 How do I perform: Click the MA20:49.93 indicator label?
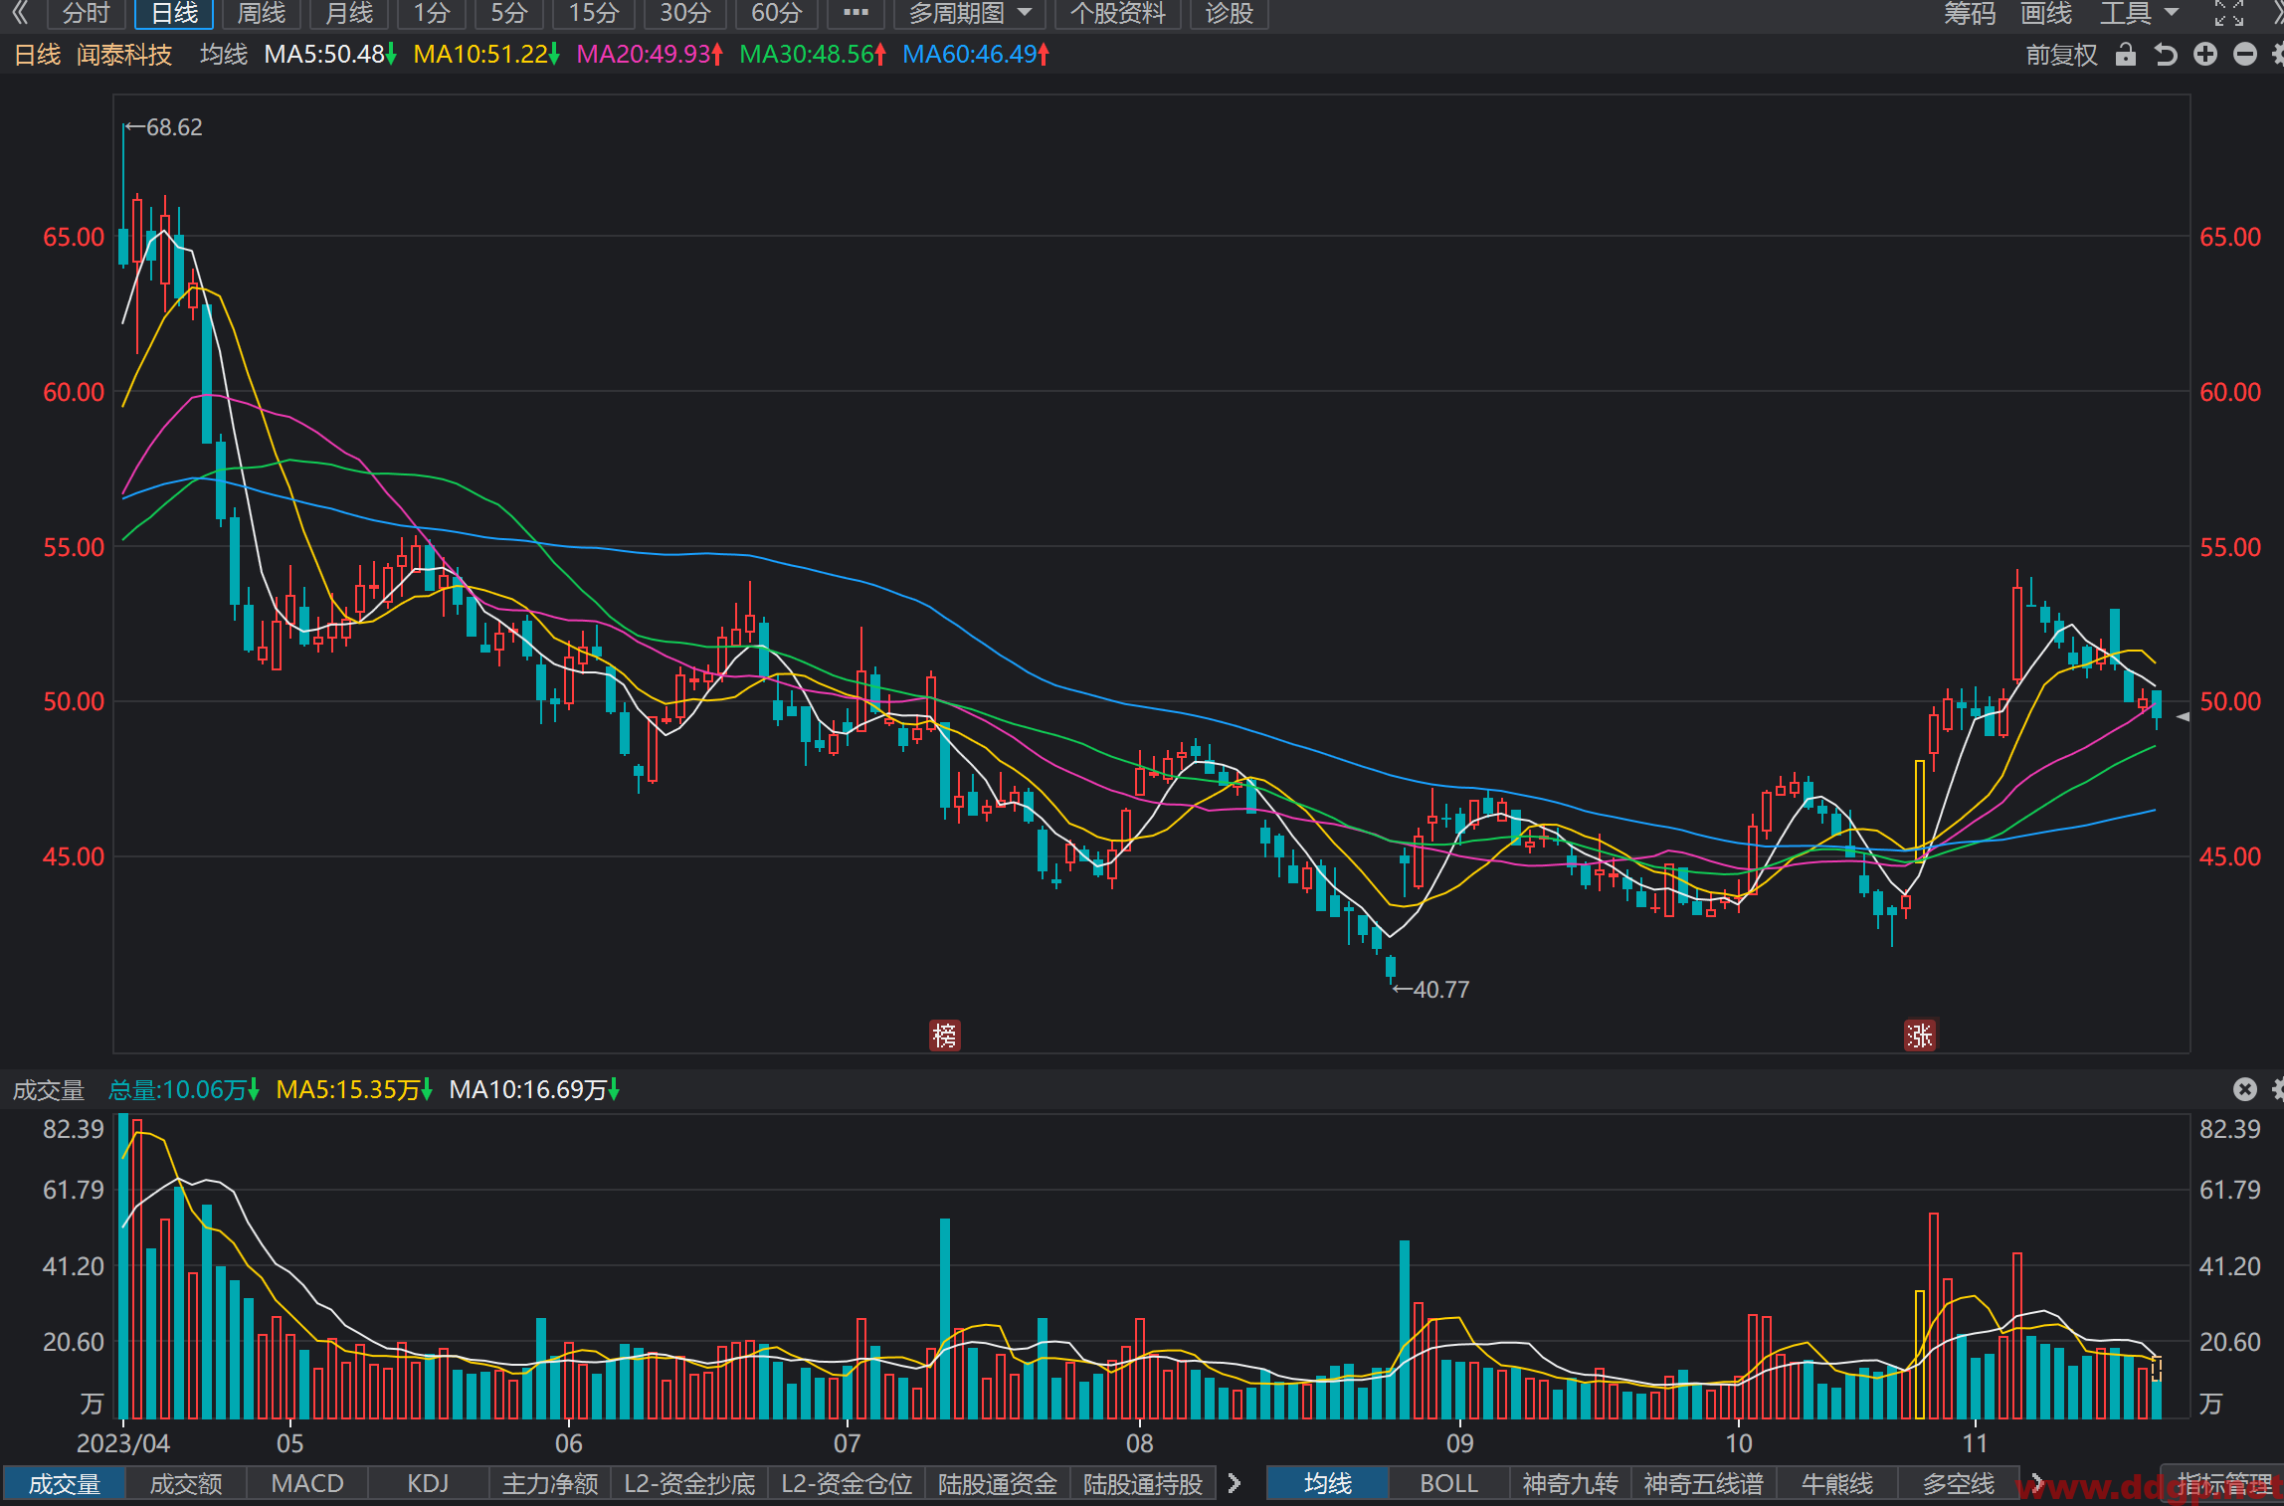pyautogui.click(x=650, y=55)
